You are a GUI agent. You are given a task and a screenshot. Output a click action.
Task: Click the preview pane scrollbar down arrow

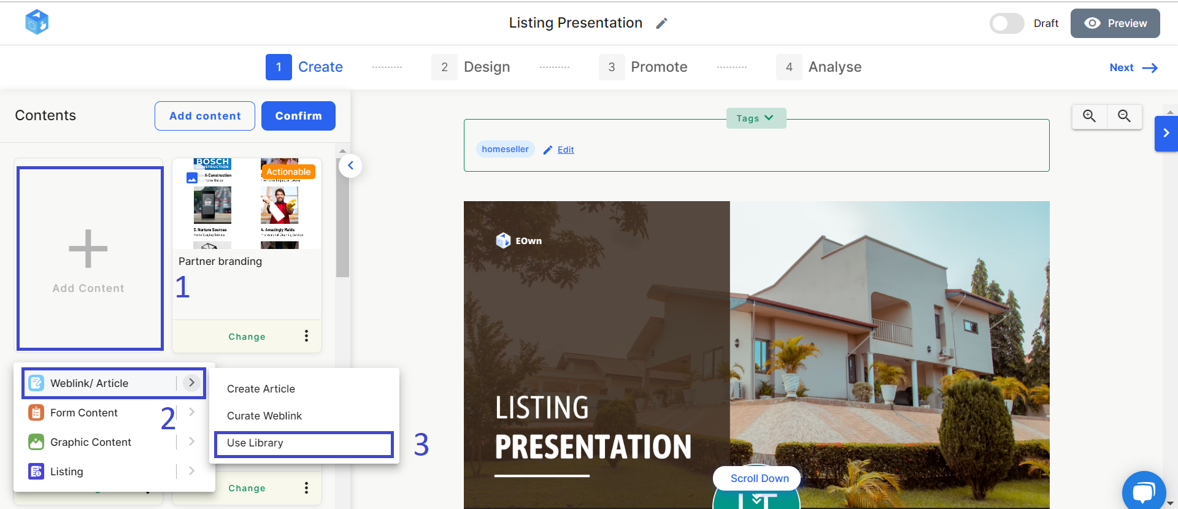pyautogui.click(x=1170, y=503)
